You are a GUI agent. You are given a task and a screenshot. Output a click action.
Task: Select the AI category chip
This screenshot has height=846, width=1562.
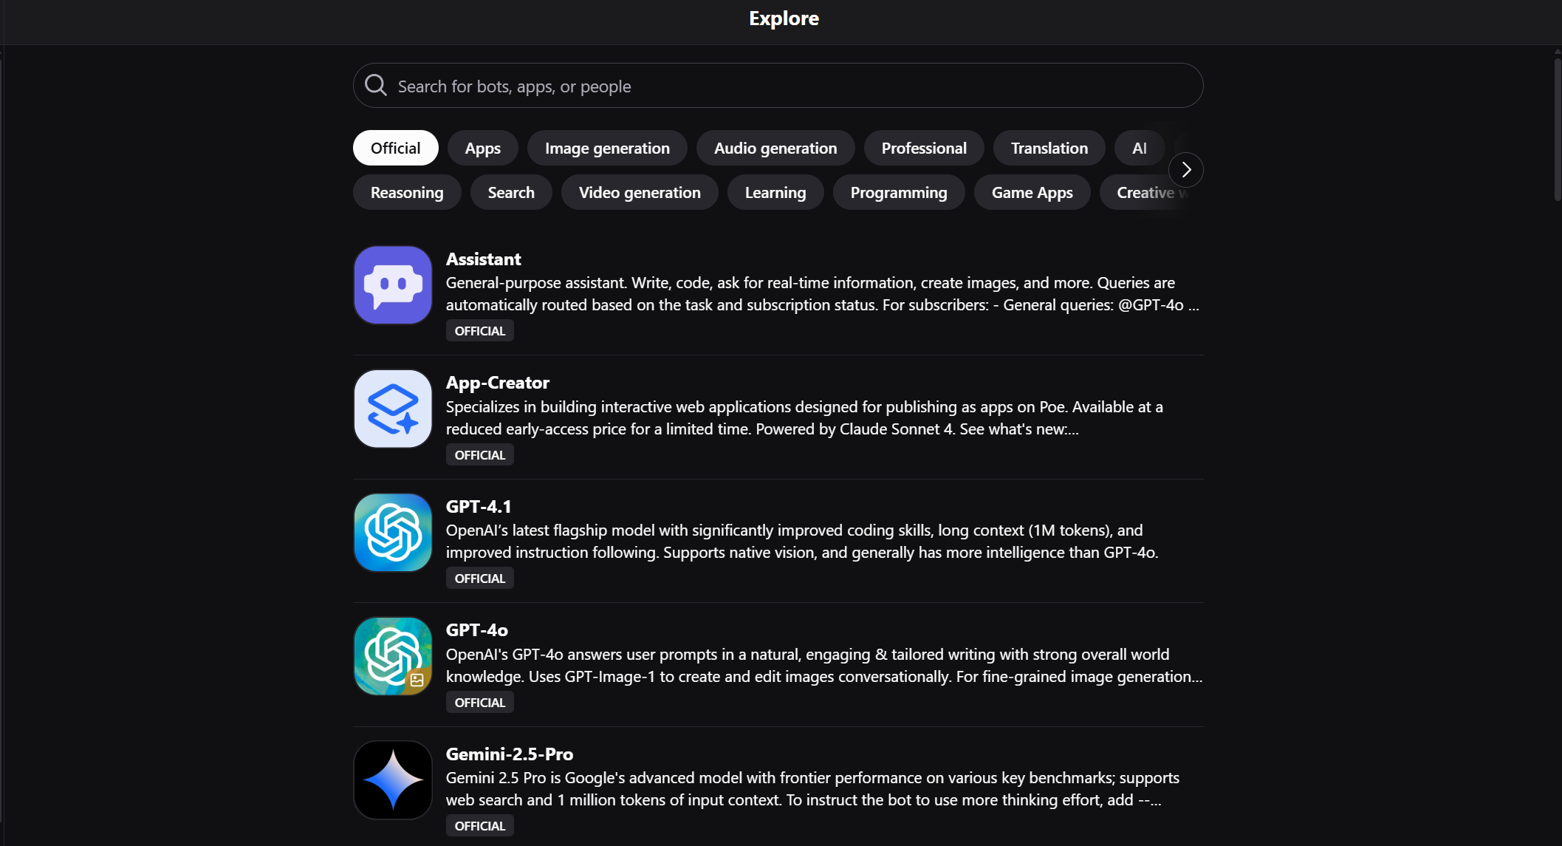point(1140,148)
